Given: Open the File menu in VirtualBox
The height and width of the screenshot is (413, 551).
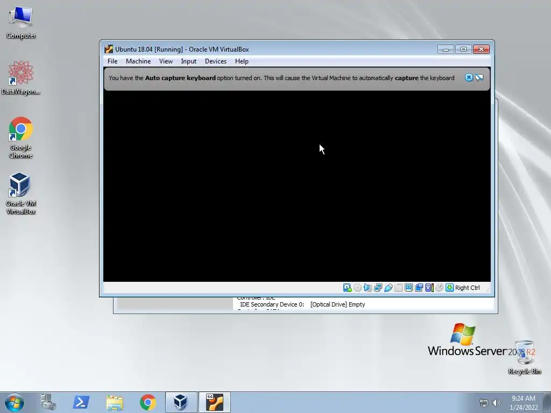Looking at the screenshot, I should tap(112, 61).
